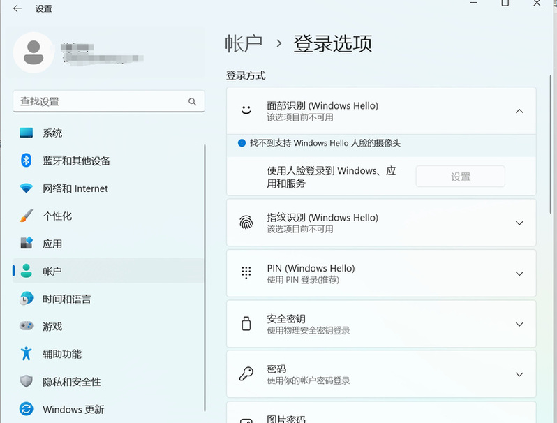Click the 帐户 breadcrumb link
This screenshot has width=557, height=423.
point(244,44)
